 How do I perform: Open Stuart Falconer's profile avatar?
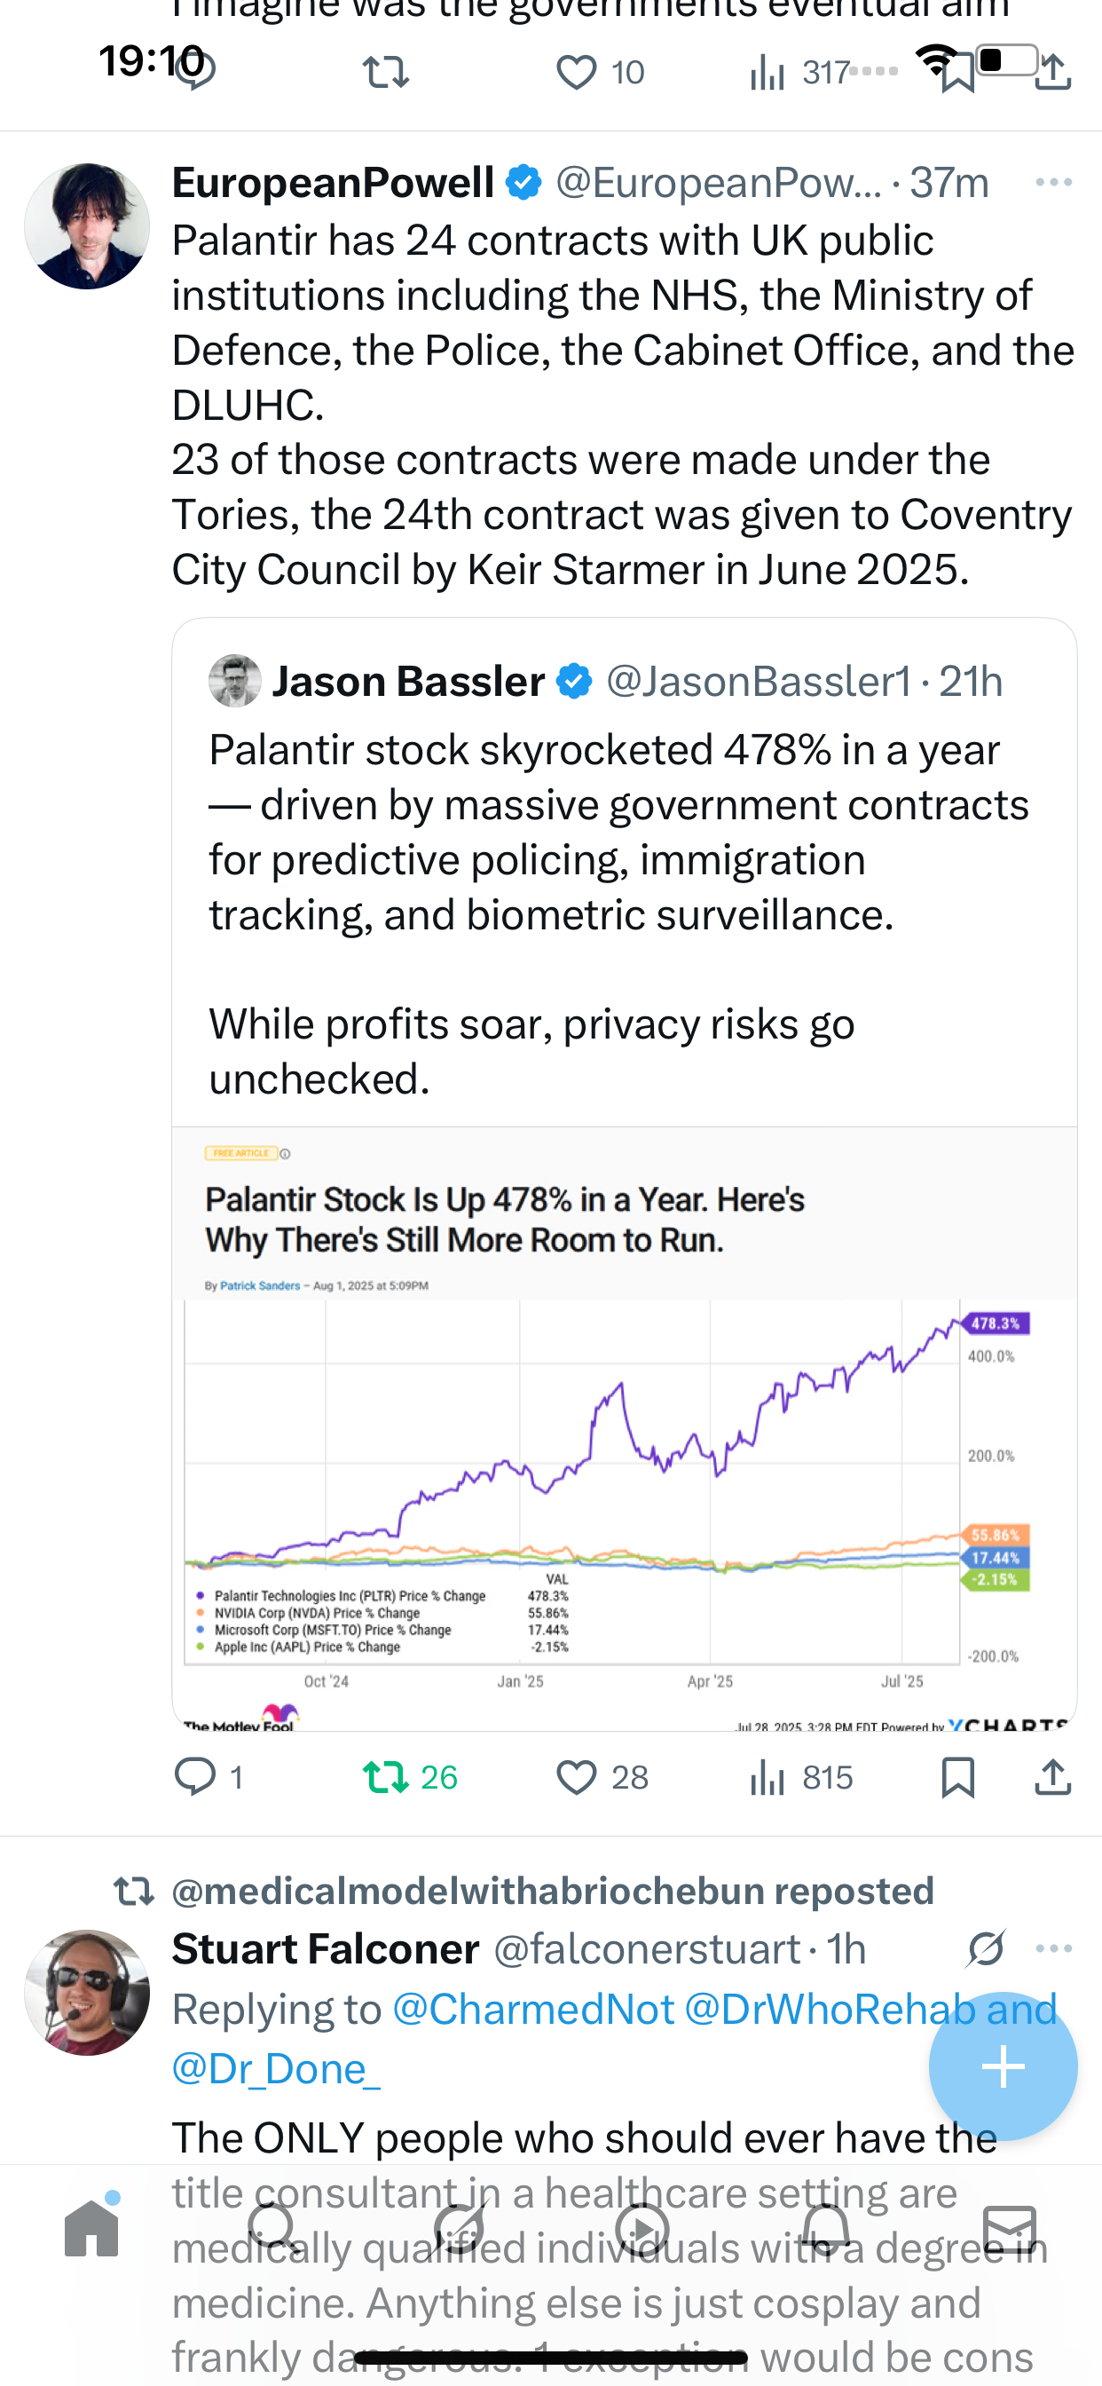(87, 1991)
